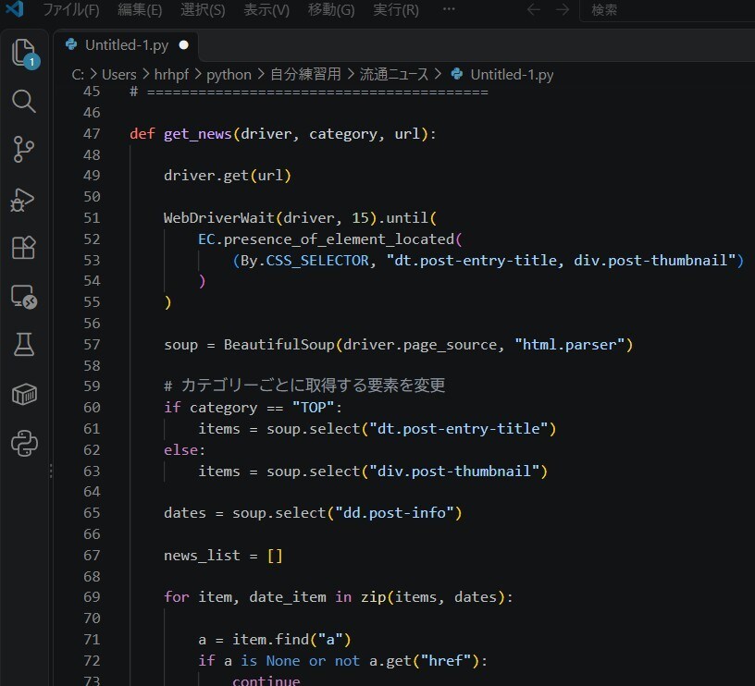Click line number 47 in the gutter

tap(92, 133)
